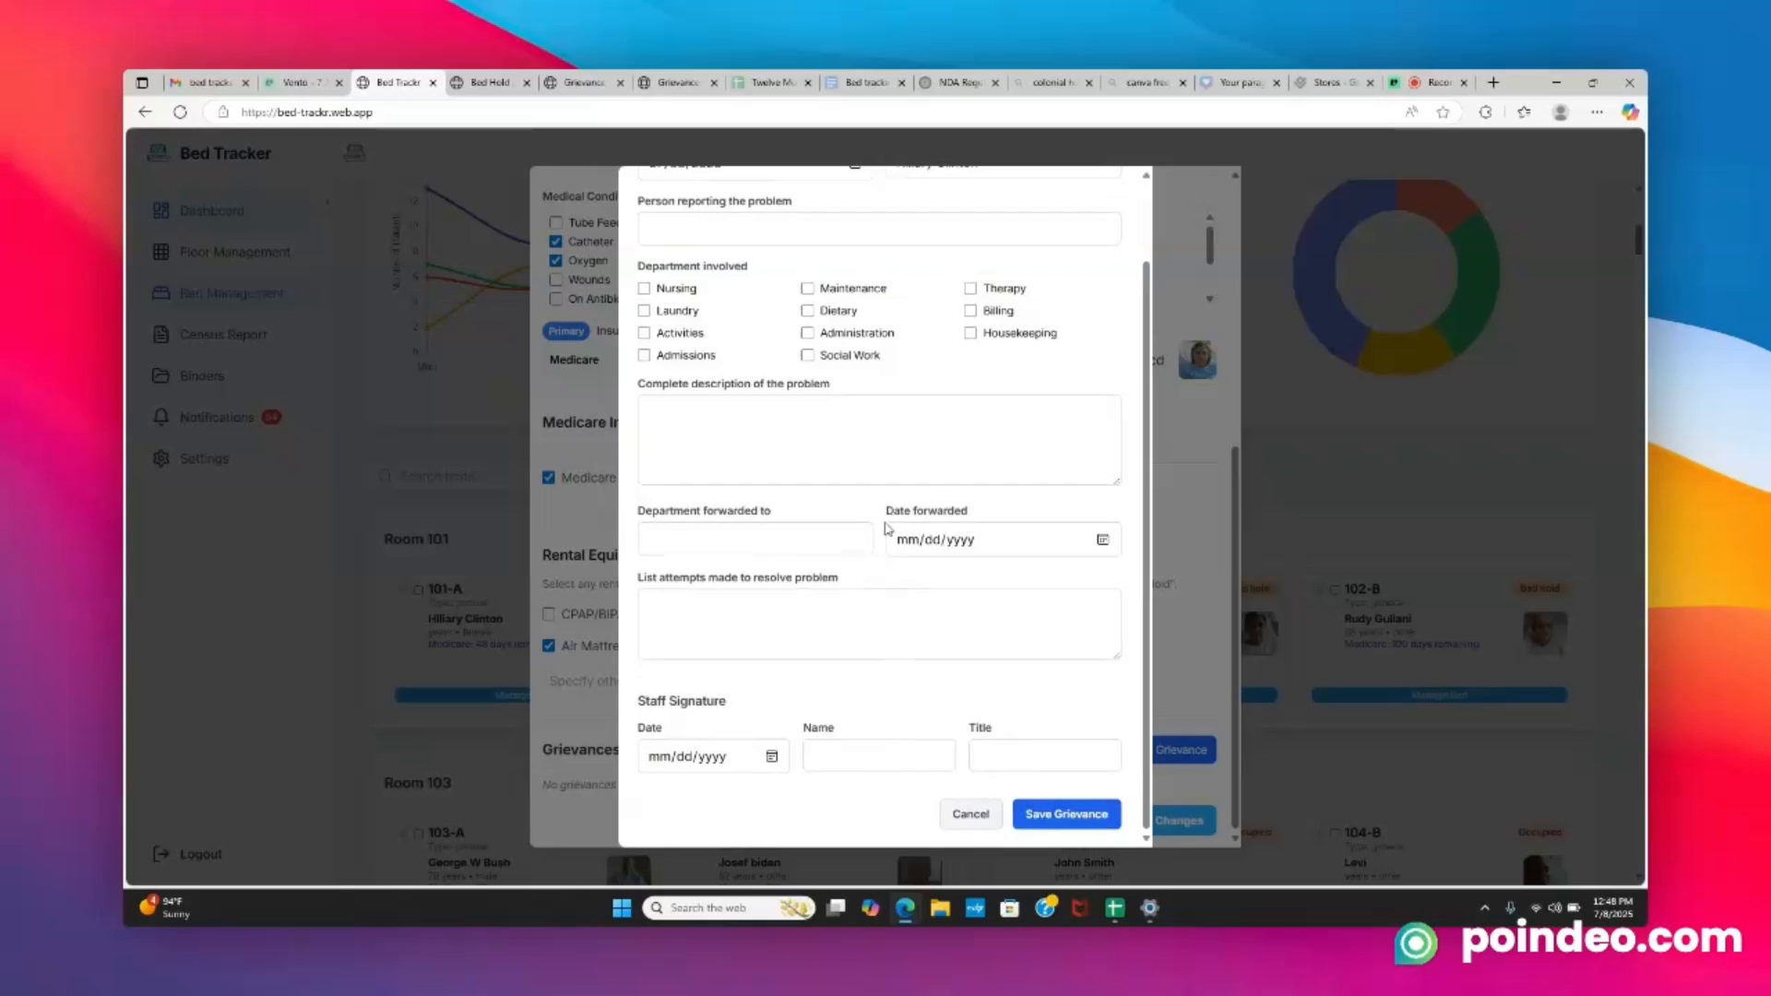Click the Save Grievance button
The height and width of the screenshot is (996, 1771).
(x=1066, y=813)
